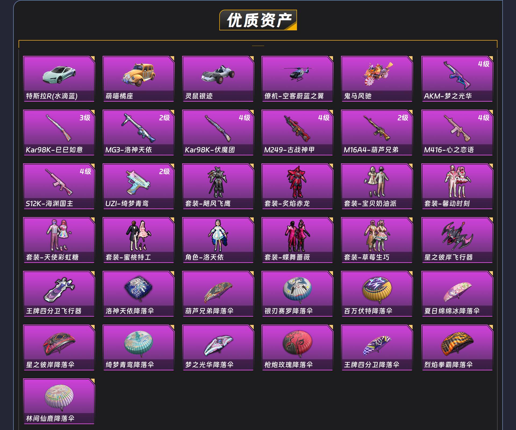This screenshot has height=430, width=516.
Task: Click the 百万伏特降落伞 parachute
Action: (x=377, y=294)
